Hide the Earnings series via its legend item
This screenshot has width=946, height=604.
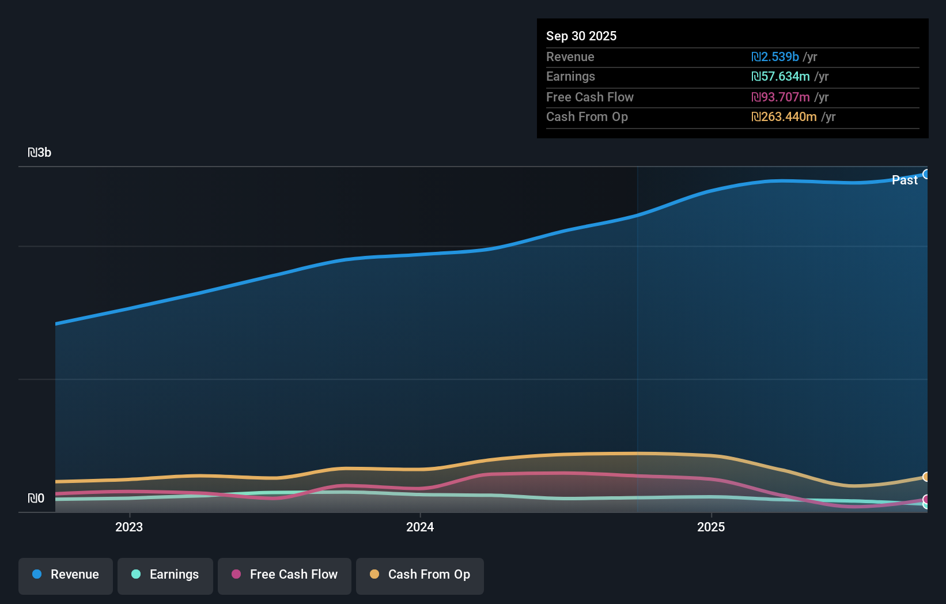click(x=165, y=575)
